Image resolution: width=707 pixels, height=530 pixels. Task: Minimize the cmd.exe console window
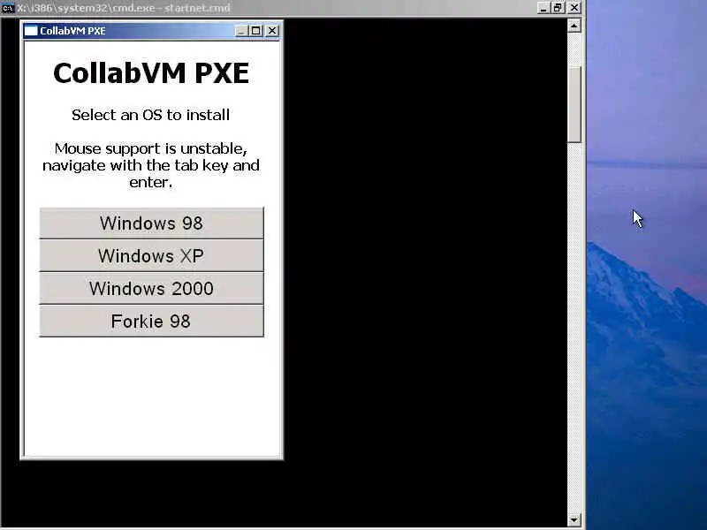point(544,8)
